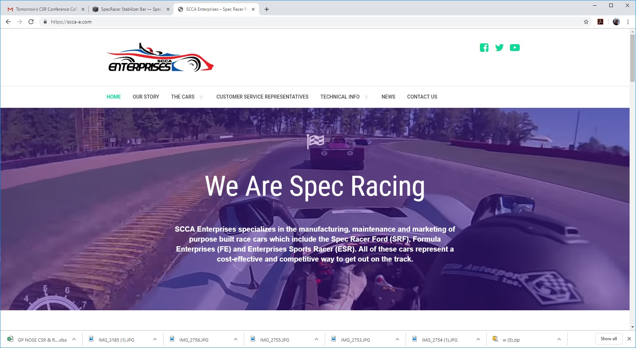Screen dimensions: 636x348
Task: Open the Chrome profile avatar
Action: point(616,22)
